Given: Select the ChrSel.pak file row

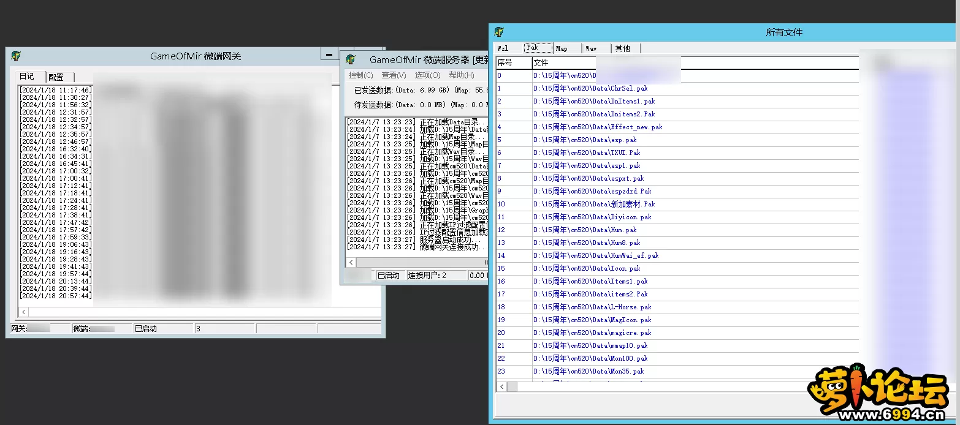Looking at the screenshot, I should tap(677, 89).
